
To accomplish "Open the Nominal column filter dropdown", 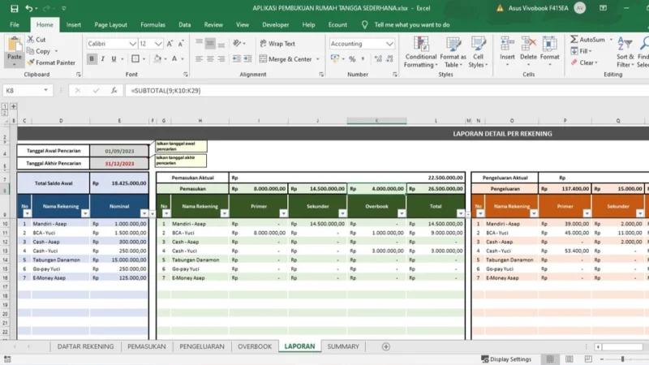I will click(x=144, y=213).
